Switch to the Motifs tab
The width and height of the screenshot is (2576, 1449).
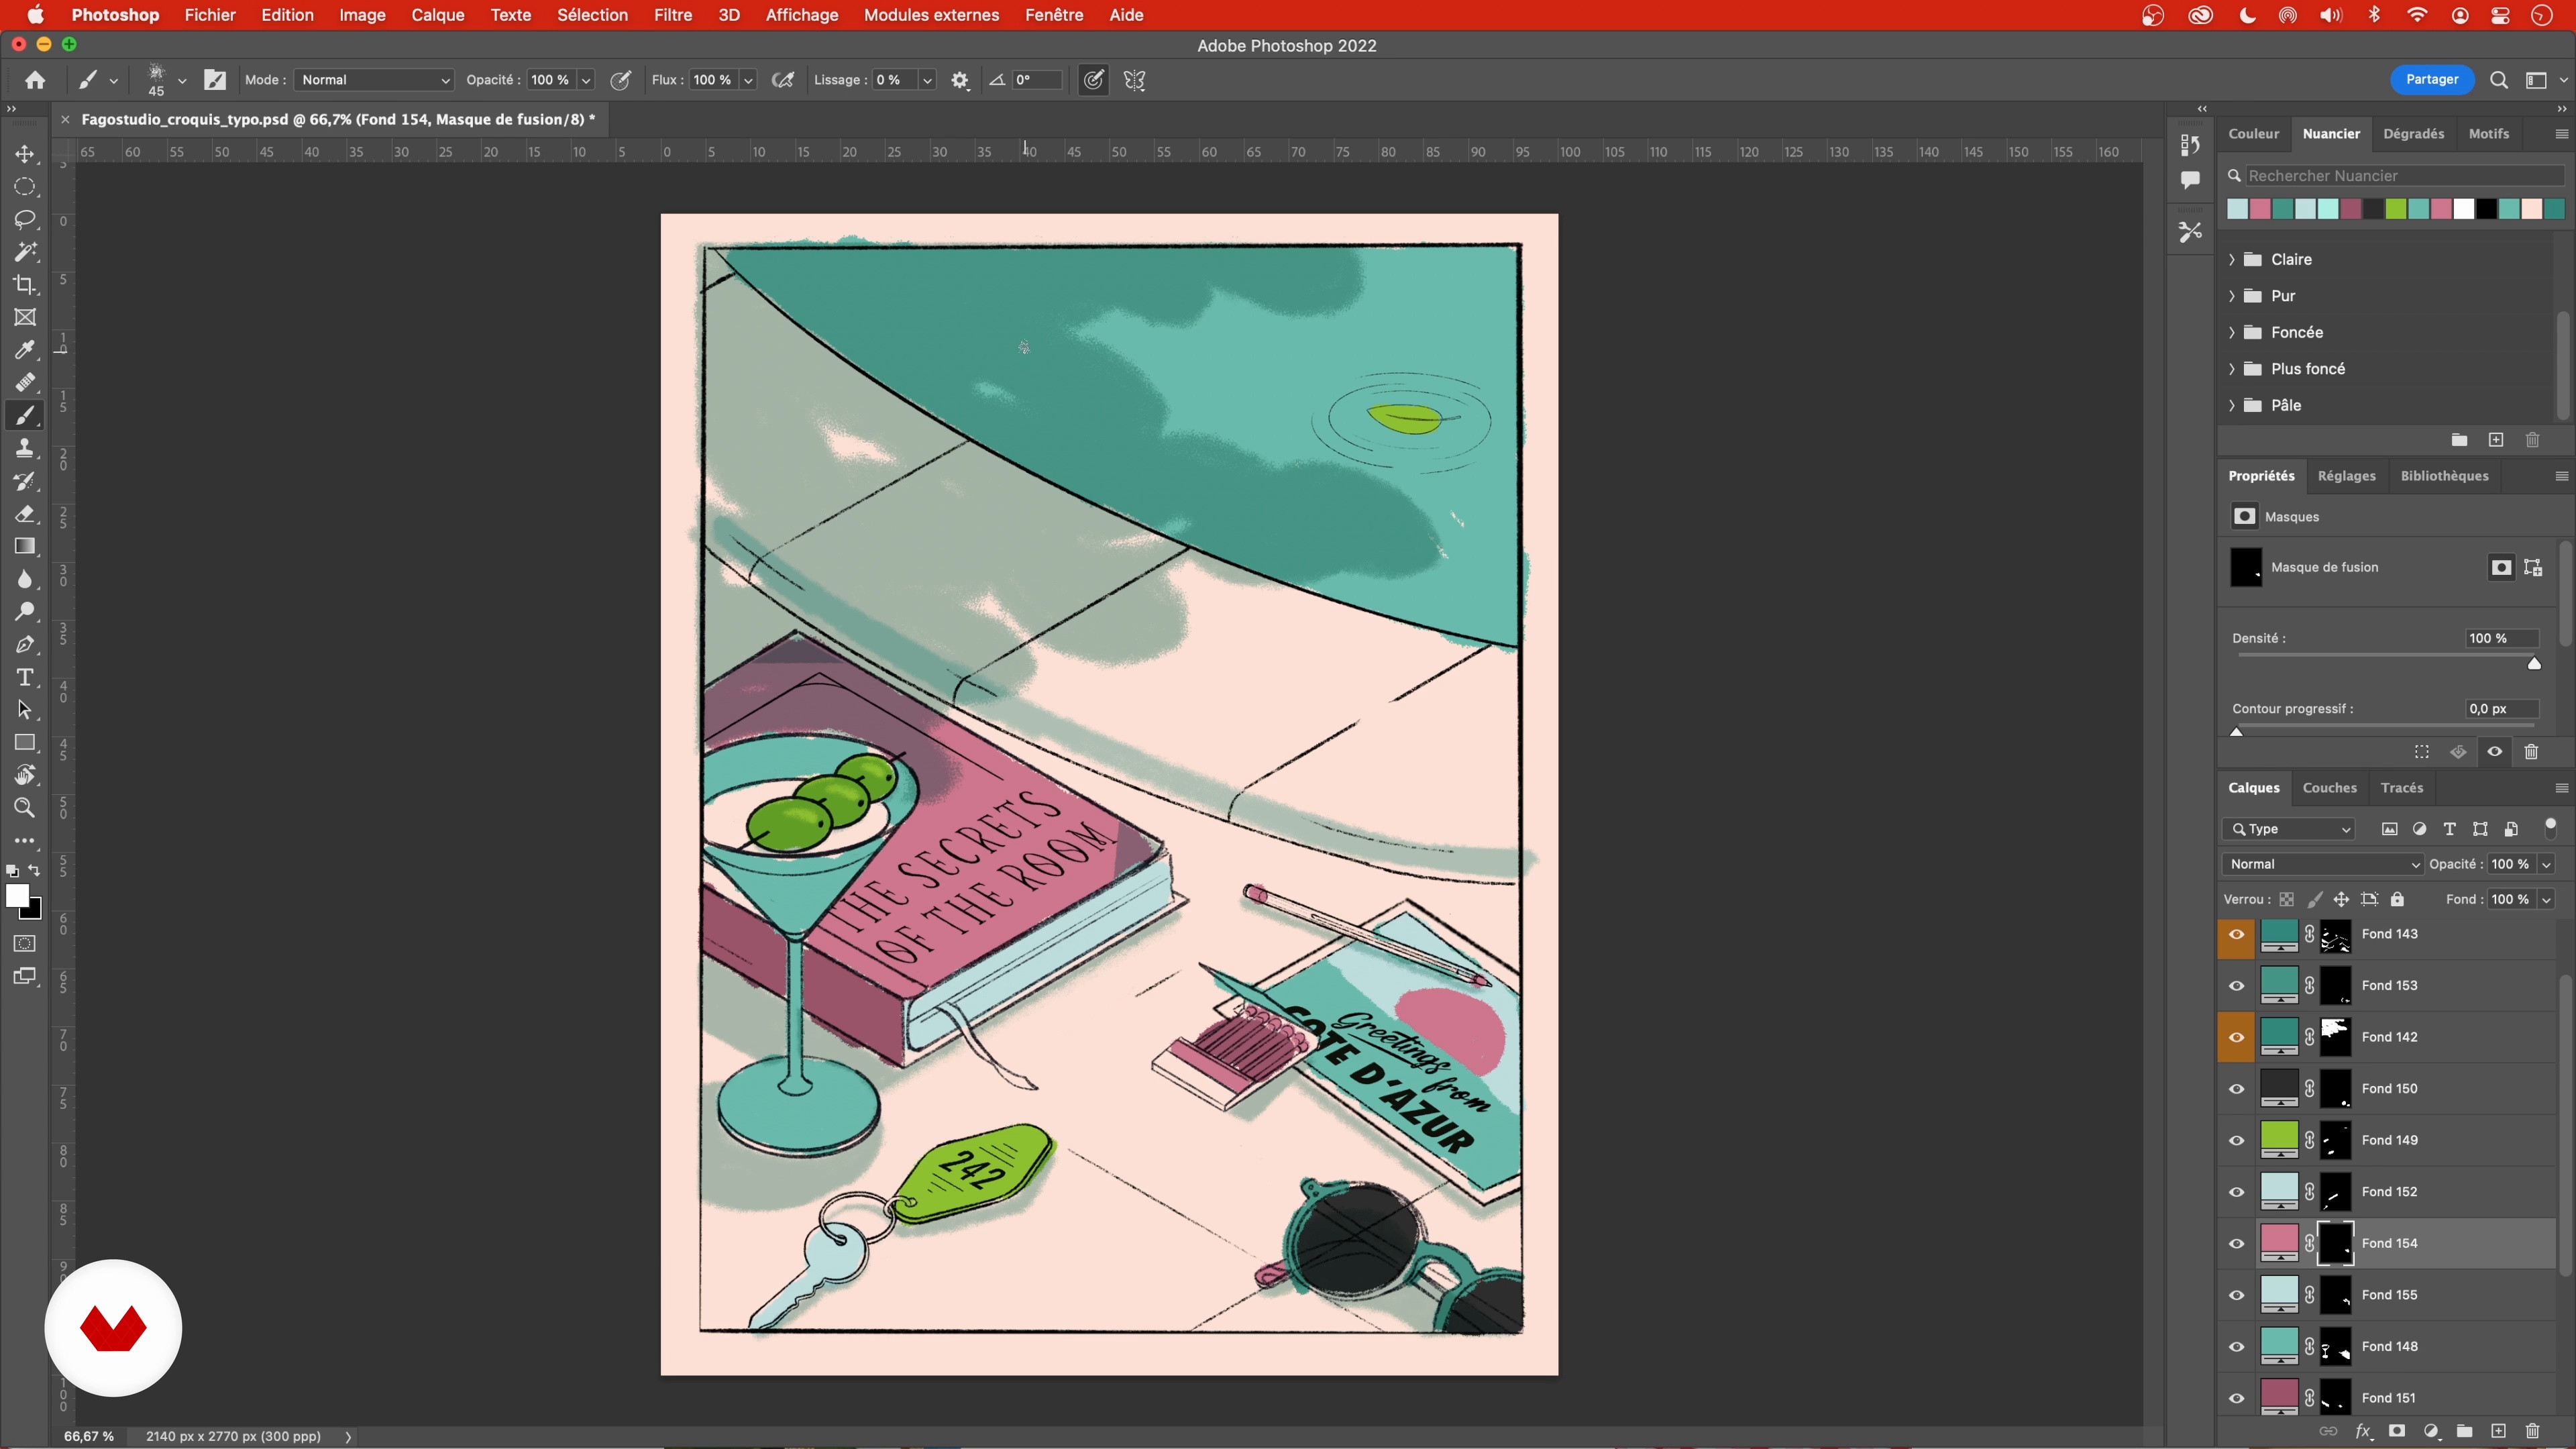[x=2488, y=133]
